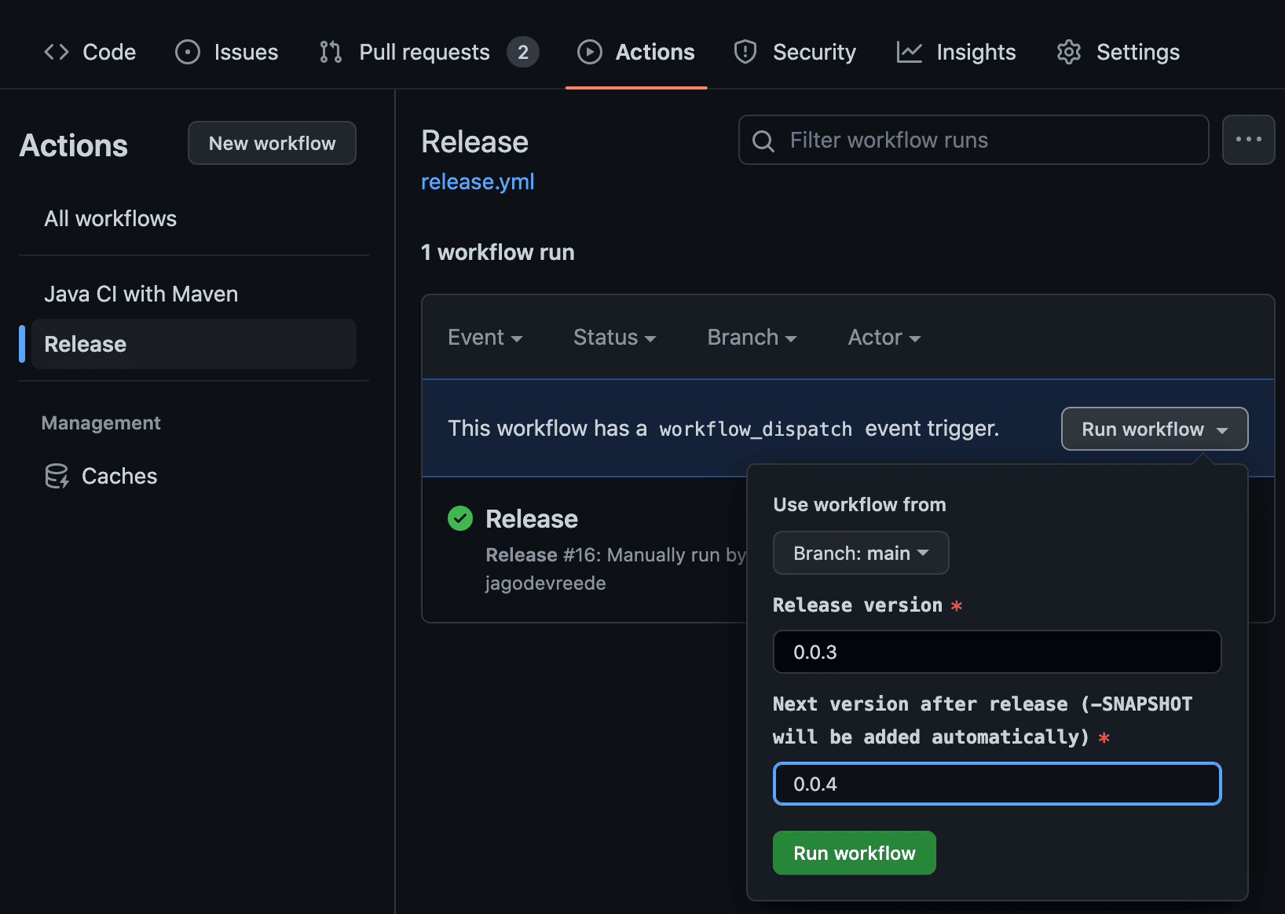Click the magnifier icon in the filter field

763,141
